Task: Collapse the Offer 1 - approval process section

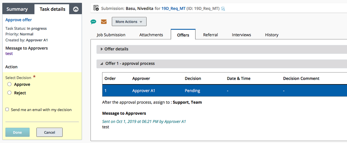Action: (102, 64)
